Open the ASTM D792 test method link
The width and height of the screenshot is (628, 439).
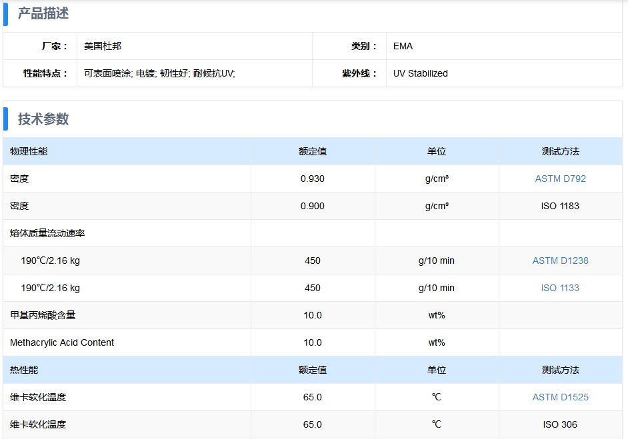[x=560, y=179]
